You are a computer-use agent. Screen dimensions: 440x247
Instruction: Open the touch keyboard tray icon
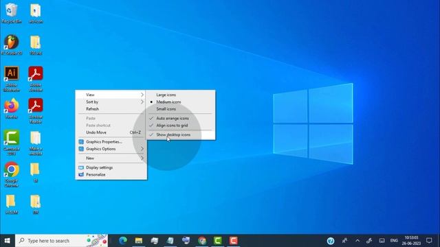click(x=382, y=241)
